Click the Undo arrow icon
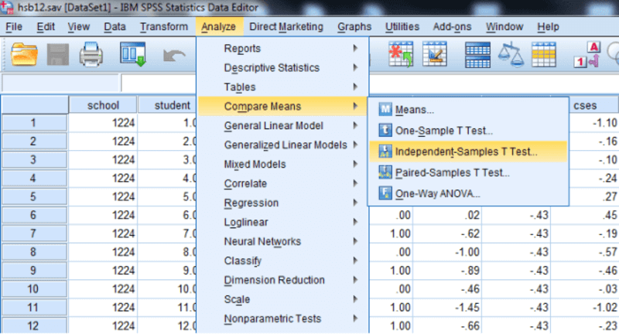The height and width of the screenshot is (334, 619). pyautogui.click(x=174, y=55)
